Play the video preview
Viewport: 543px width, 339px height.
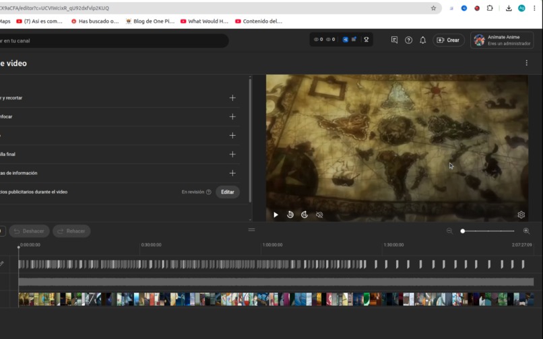(x=276, y=215)
